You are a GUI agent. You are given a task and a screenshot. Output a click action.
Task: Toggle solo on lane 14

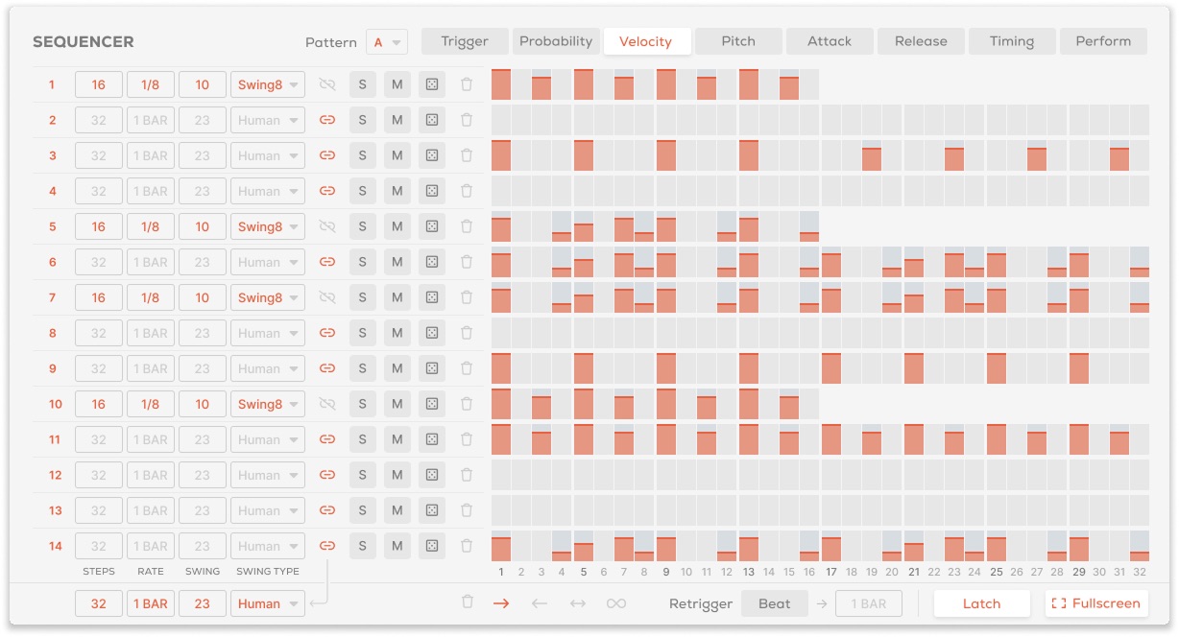(x=363, y=546)
